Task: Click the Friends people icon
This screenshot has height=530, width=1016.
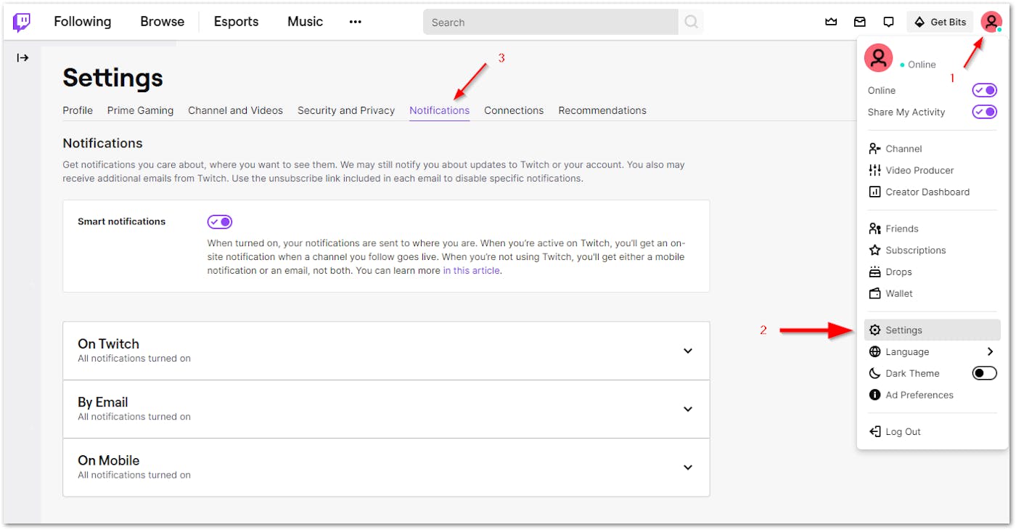Action: (x=874, y=229)
